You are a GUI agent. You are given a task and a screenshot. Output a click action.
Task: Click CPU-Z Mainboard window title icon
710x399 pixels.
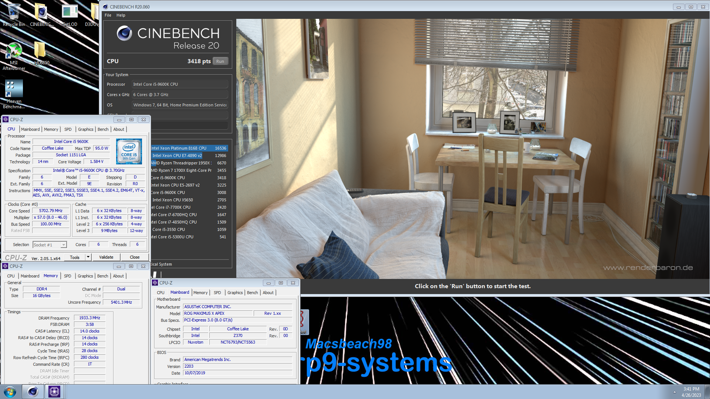coord(155,283)
